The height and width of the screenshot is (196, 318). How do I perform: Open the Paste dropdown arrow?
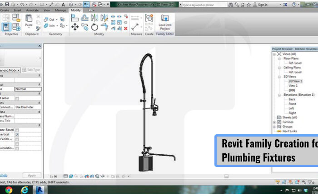click(29, 28)
